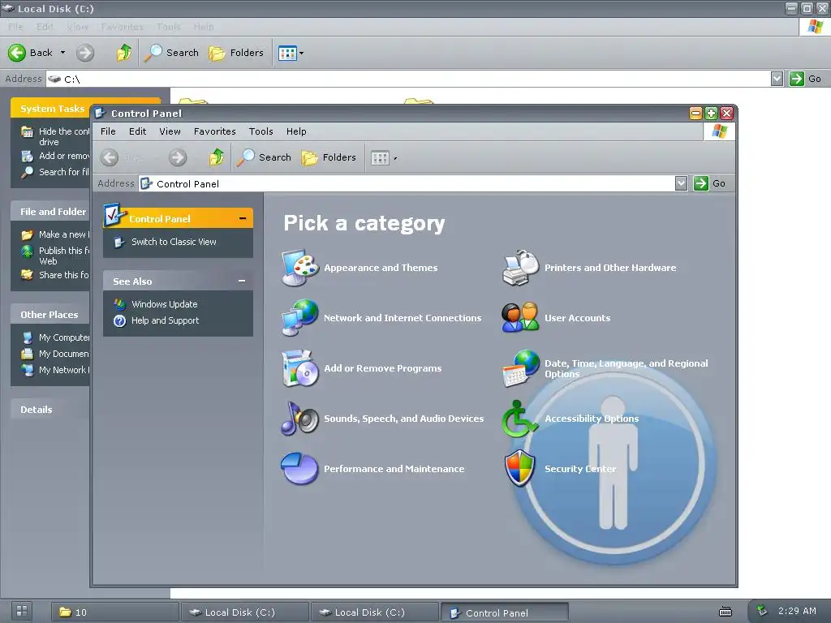The image size is (831, 623).
Task: Open the Back history dropdown arrow in Local Disk
Action: click(62, 53)
